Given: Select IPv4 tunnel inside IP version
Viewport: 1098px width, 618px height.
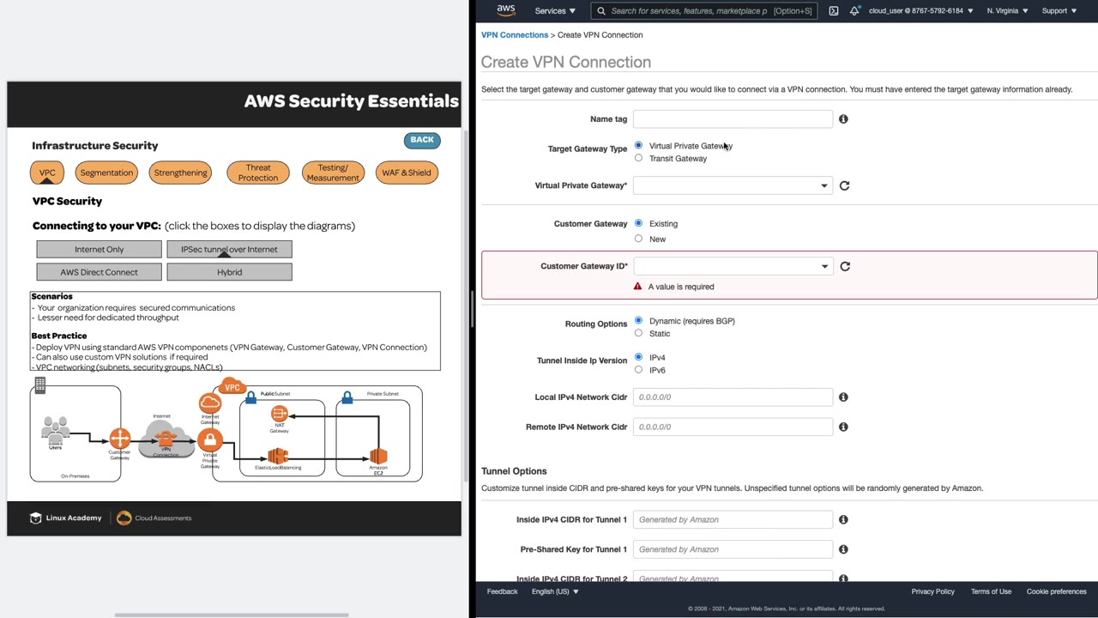Looking at the screenshot, I should point(638,357).
